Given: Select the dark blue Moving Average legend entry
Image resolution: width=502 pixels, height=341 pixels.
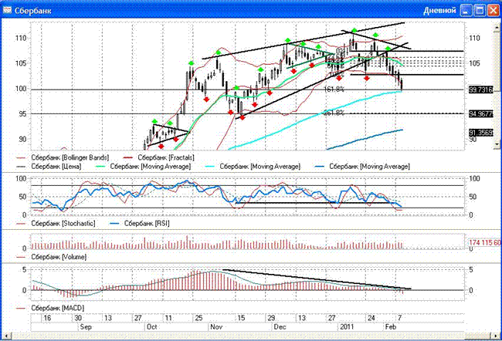Looking at the screenshot, I should click(362, 167).
